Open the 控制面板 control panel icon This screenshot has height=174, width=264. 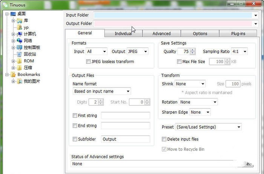(19, 48)
